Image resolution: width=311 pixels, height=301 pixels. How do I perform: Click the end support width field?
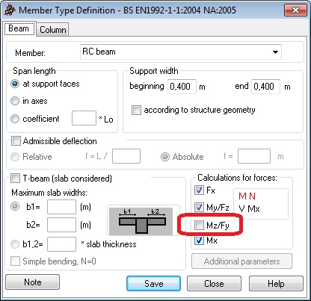(265, 87)
